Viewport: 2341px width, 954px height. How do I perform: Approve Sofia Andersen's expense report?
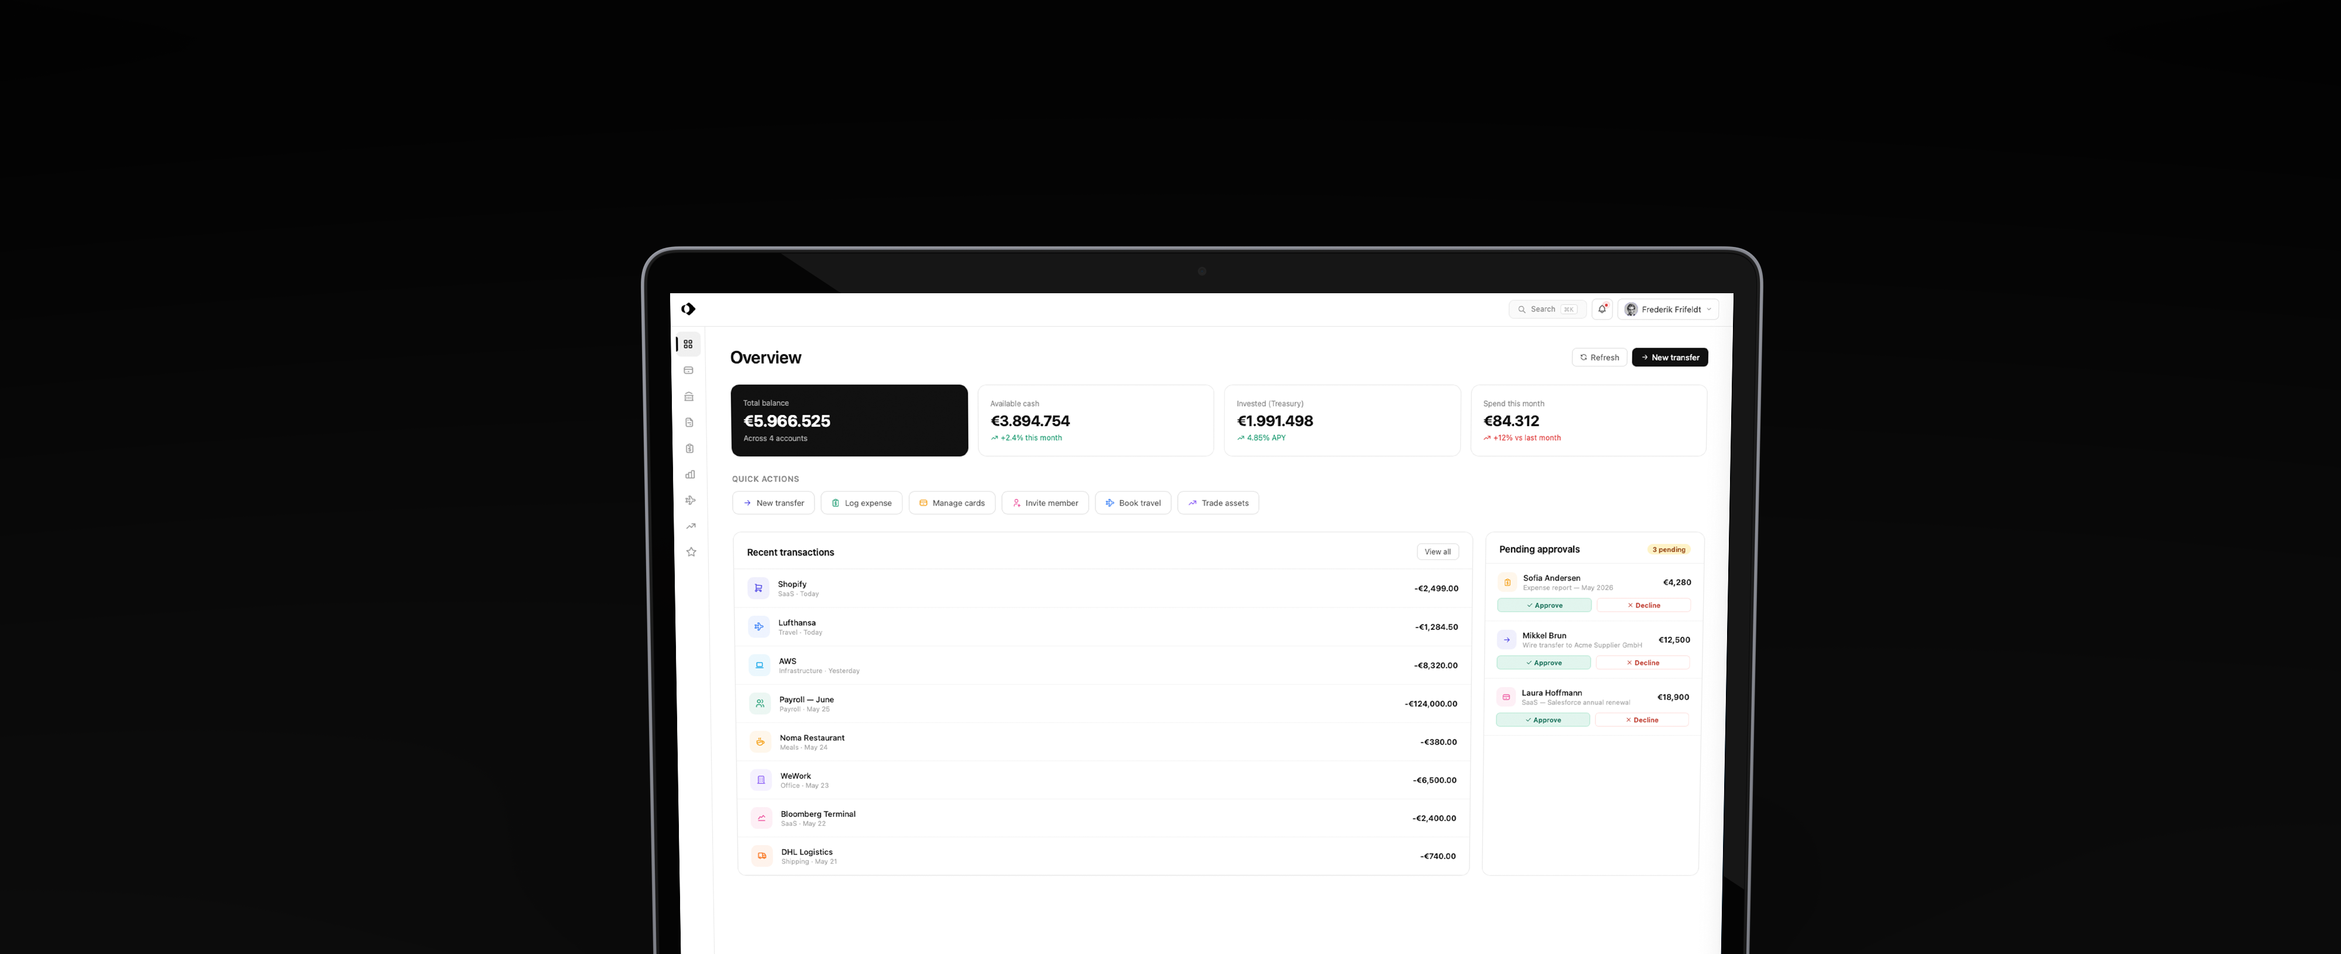coord(1544,605)
